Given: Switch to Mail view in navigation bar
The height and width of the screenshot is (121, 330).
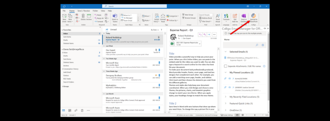Looking at the screenshot, I should tap(63, 110).
